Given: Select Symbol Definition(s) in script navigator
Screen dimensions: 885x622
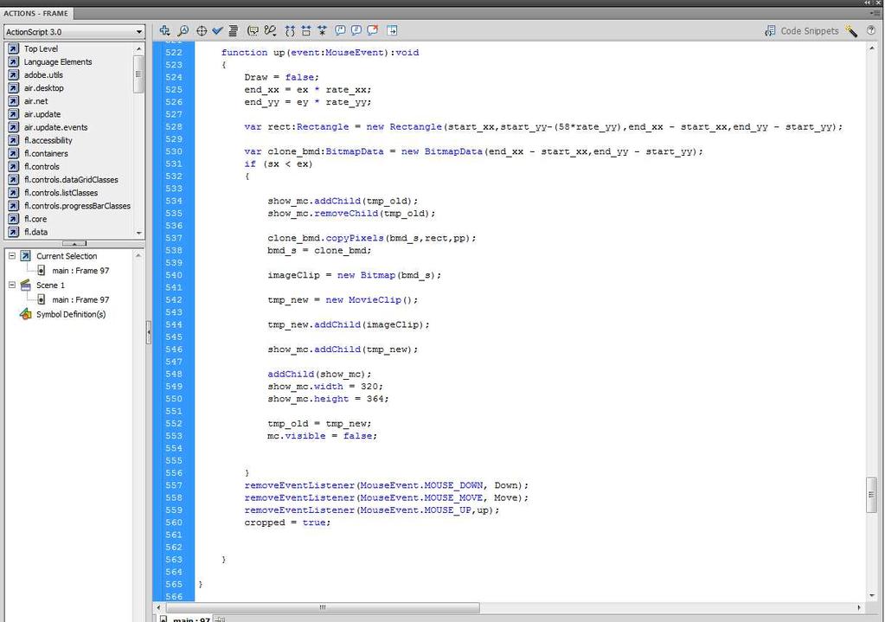Looking at the screenshot, I should (x=71, y=314).
